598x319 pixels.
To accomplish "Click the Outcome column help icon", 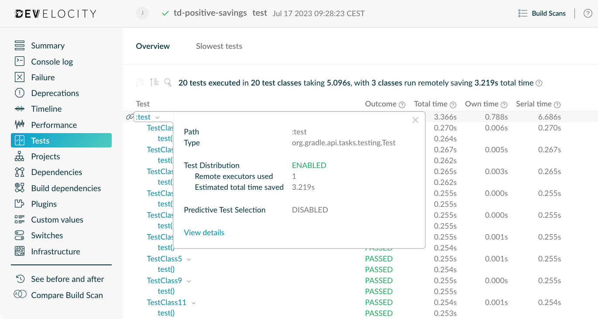I will coord(402,104).
